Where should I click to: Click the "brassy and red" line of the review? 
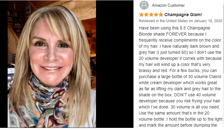(x=178, y=71)
